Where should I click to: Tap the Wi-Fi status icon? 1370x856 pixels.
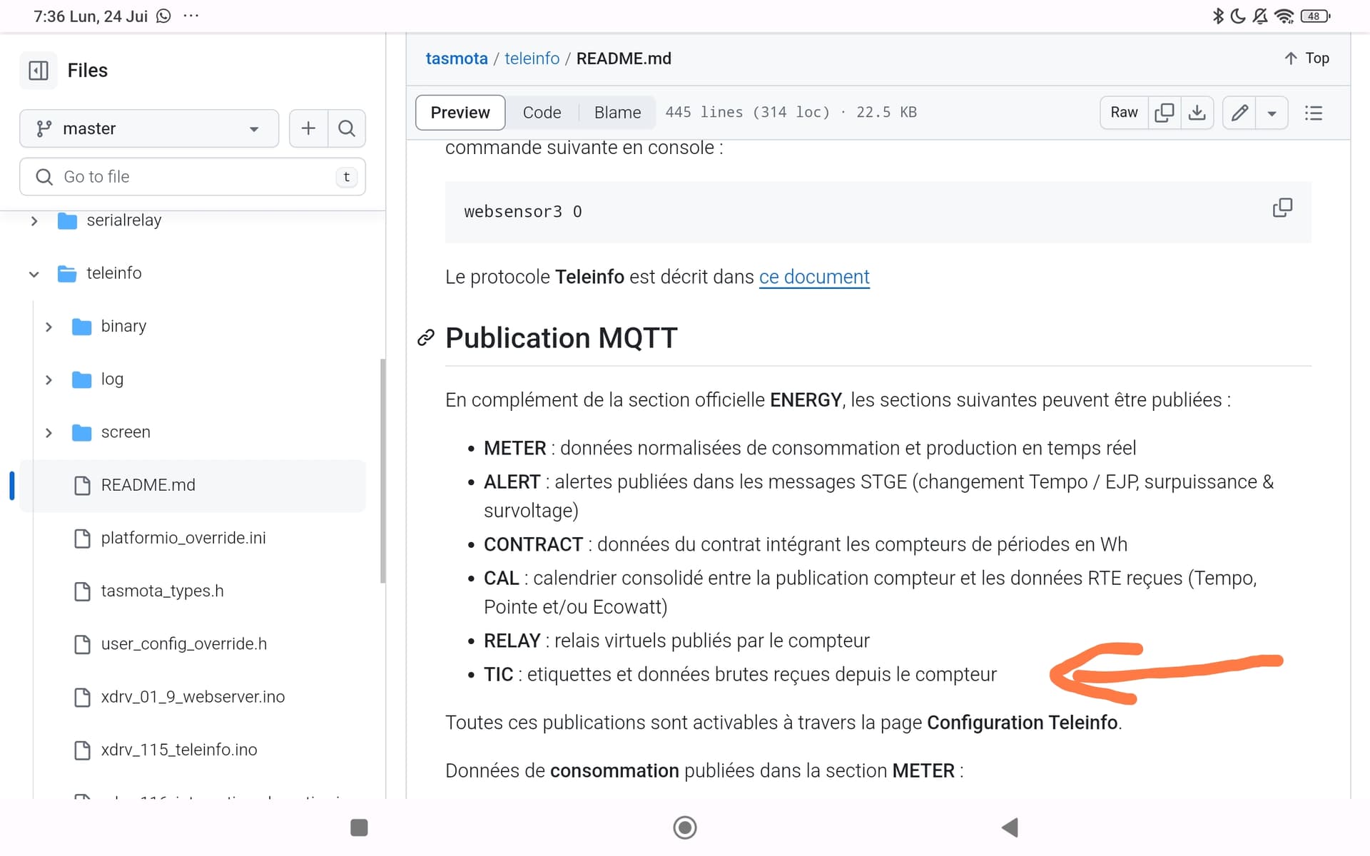click(1284, 16)
